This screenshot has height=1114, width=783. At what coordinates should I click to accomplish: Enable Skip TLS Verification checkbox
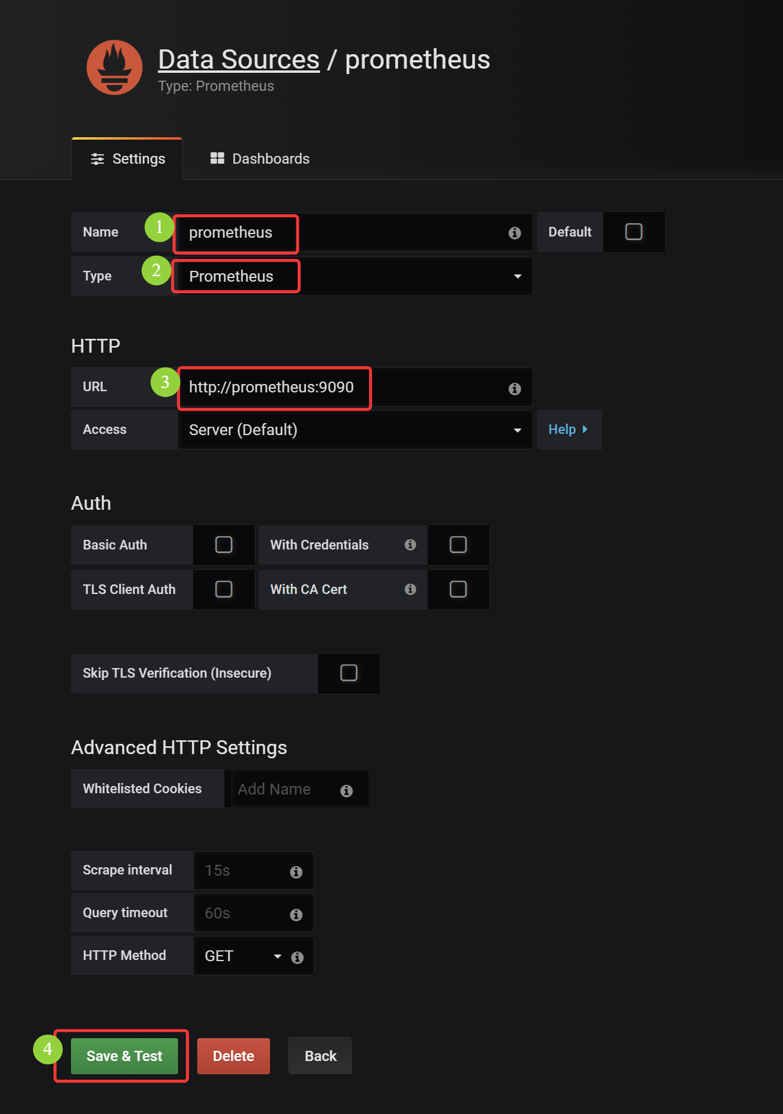coord(349,673)
